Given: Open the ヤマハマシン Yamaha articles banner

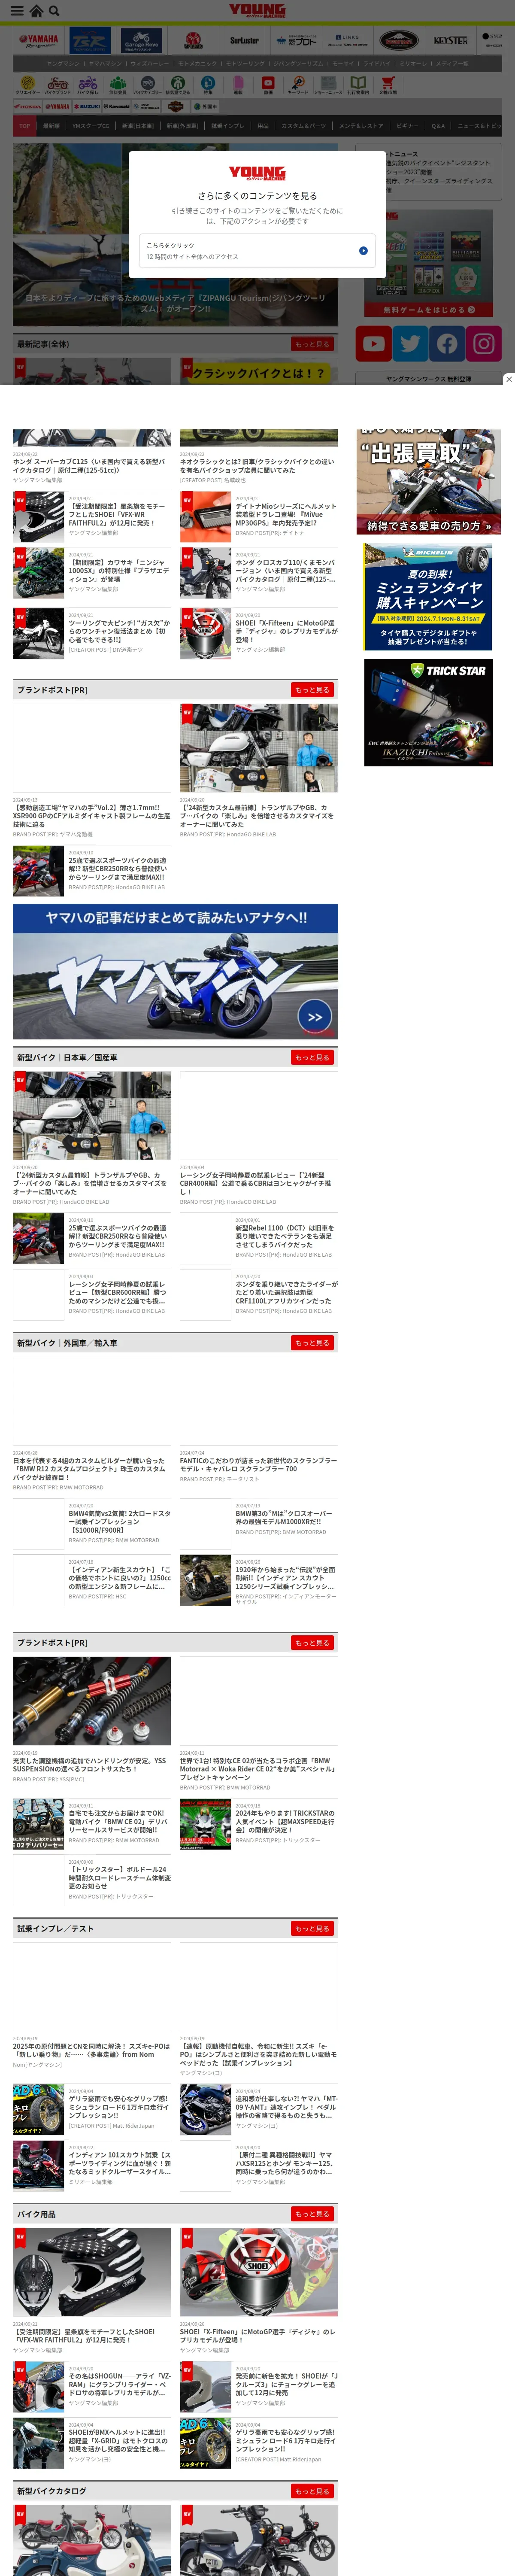Looking at the screenshot, I should 175,971.
